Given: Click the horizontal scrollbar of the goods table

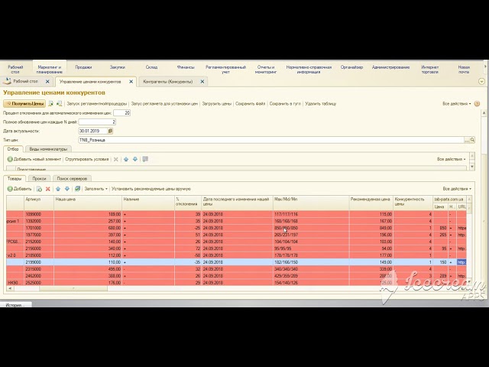Looking at the screenshot, I should point(73,288).
